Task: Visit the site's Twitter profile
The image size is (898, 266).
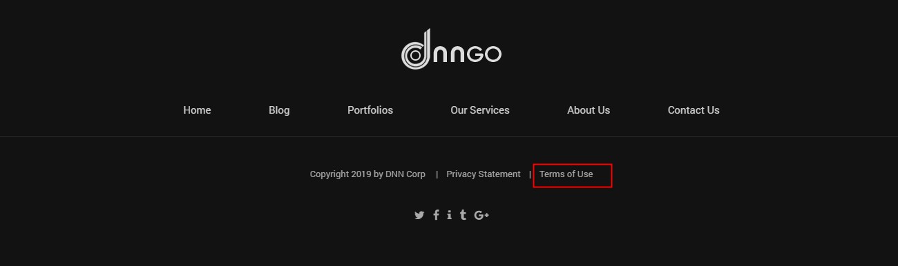Action: (x=419, y=215)
